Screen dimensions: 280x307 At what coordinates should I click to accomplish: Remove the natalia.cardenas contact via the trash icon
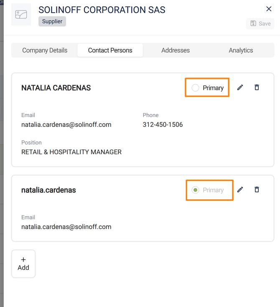(x=257, y=190)
